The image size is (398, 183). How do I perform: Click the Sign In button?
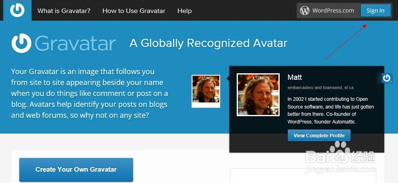[375, 11]
